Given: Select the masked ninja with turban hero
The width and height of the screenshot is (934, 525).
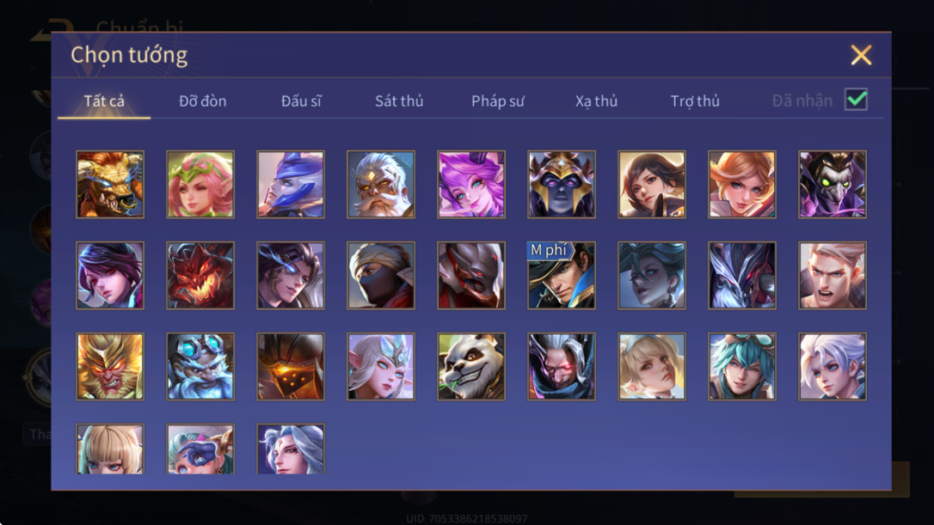Looking at the screenshot, I should point(381,275).
